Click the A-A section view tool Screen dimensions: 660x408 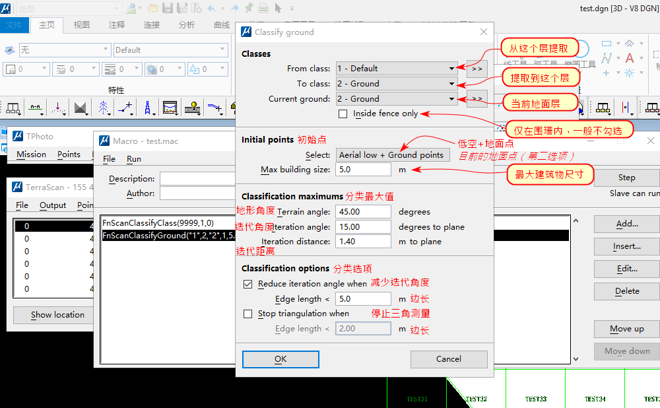[36, 108]
